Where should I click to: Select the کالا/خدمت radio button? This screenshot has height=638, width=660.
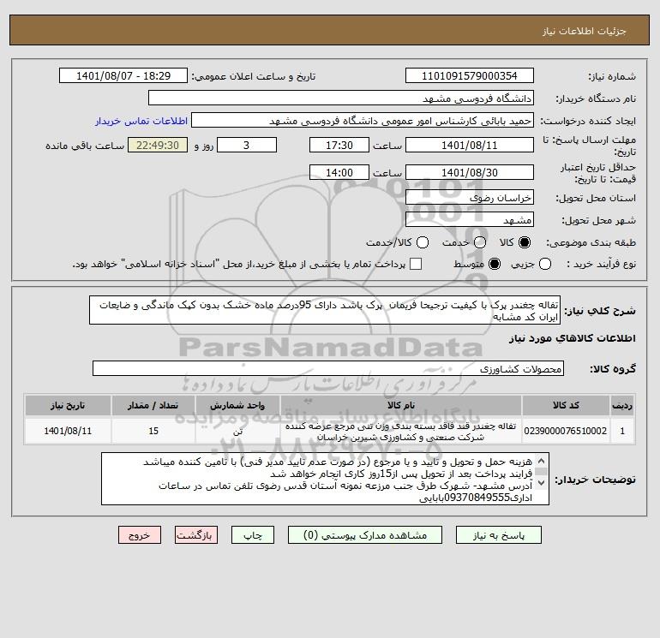(x=423, y=242)
